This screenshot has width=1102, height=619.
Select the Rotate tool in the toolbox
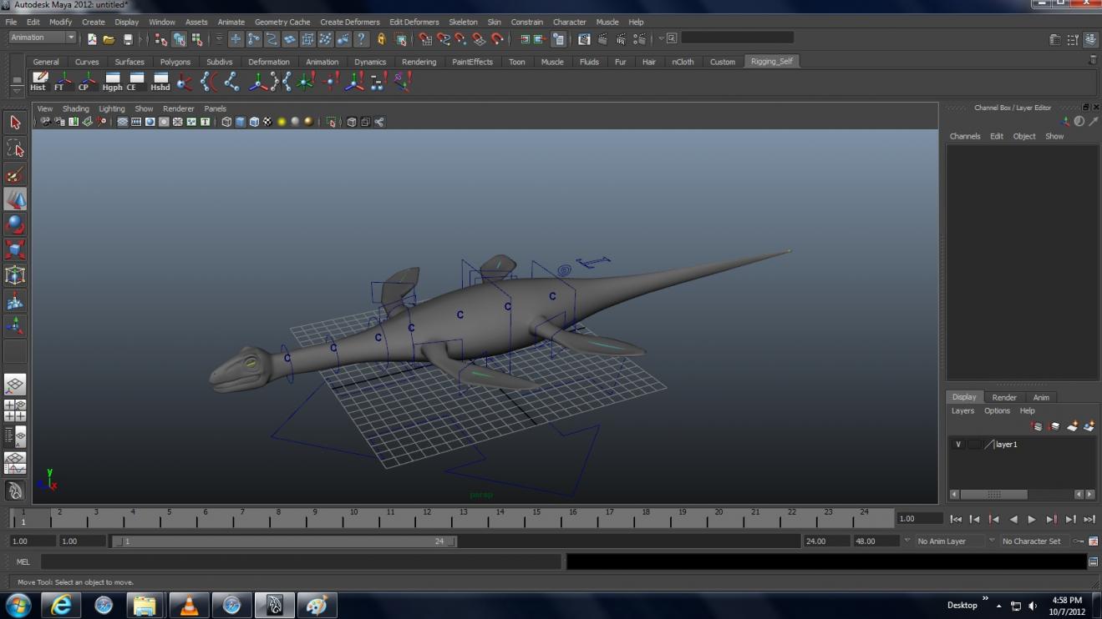15,224
